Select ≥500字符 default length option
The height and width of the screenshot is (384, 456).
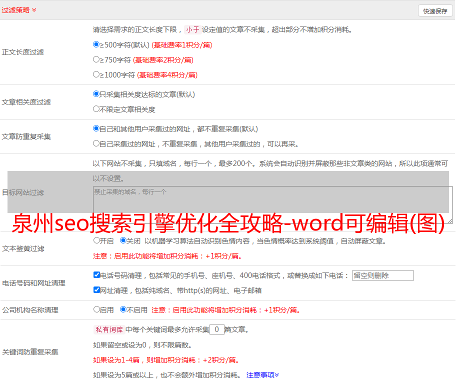pos(96,44)
